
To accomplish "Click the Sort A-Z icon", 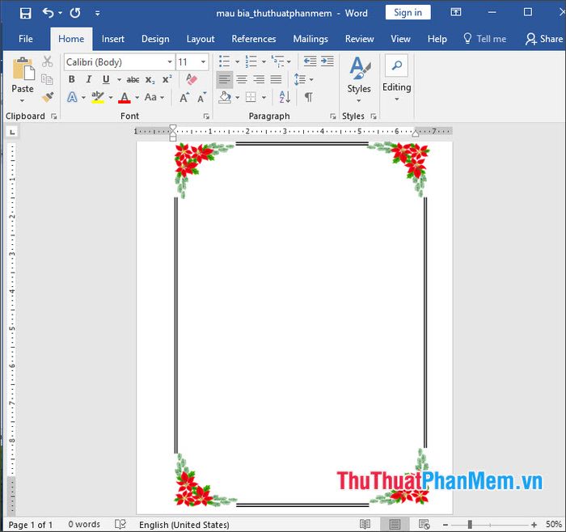I will pyautogui.click(x=285, y=97).
